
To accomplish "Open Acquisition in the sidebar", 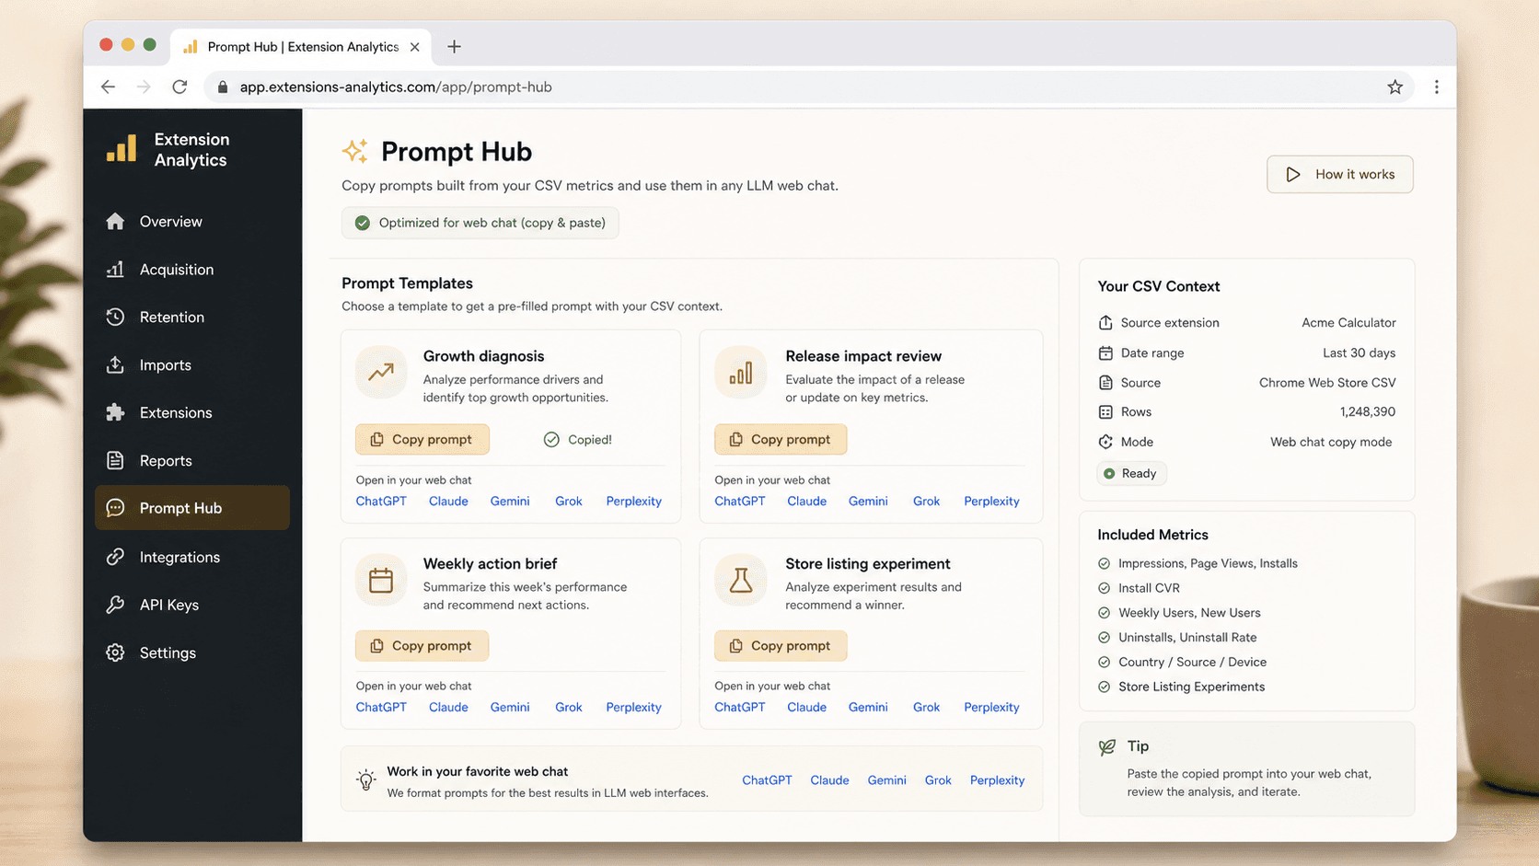I will [x=191, y=270].
